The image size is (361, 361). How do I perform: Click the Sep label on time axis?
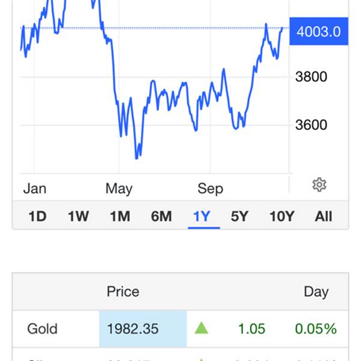click(210, 189)
